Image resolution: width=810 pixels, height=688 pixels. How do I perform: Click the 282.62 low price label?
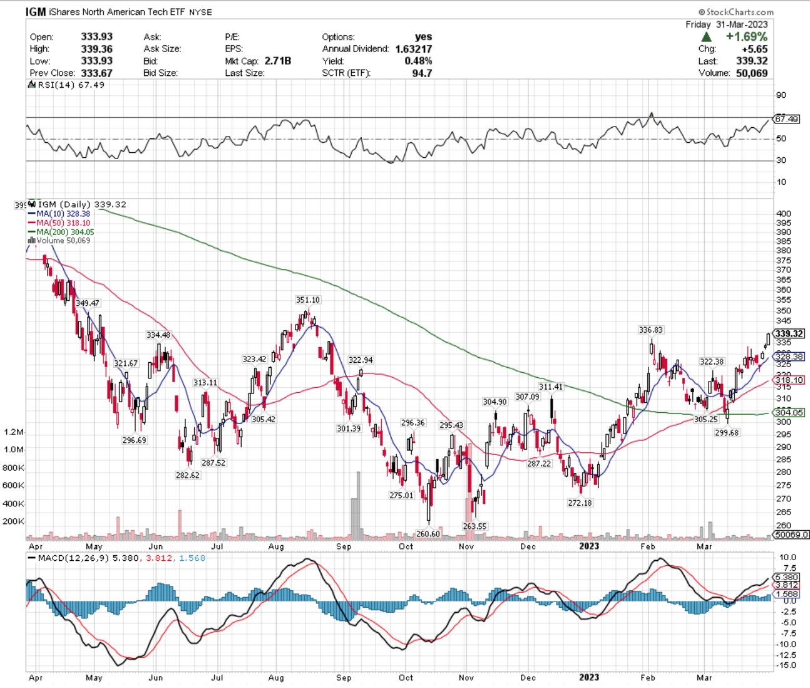188,476
